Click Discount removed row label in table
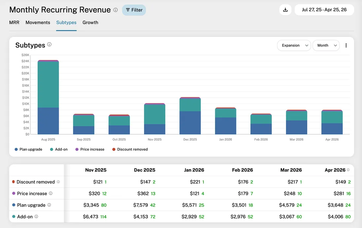 pyautogui.click(x=36, y=182)
